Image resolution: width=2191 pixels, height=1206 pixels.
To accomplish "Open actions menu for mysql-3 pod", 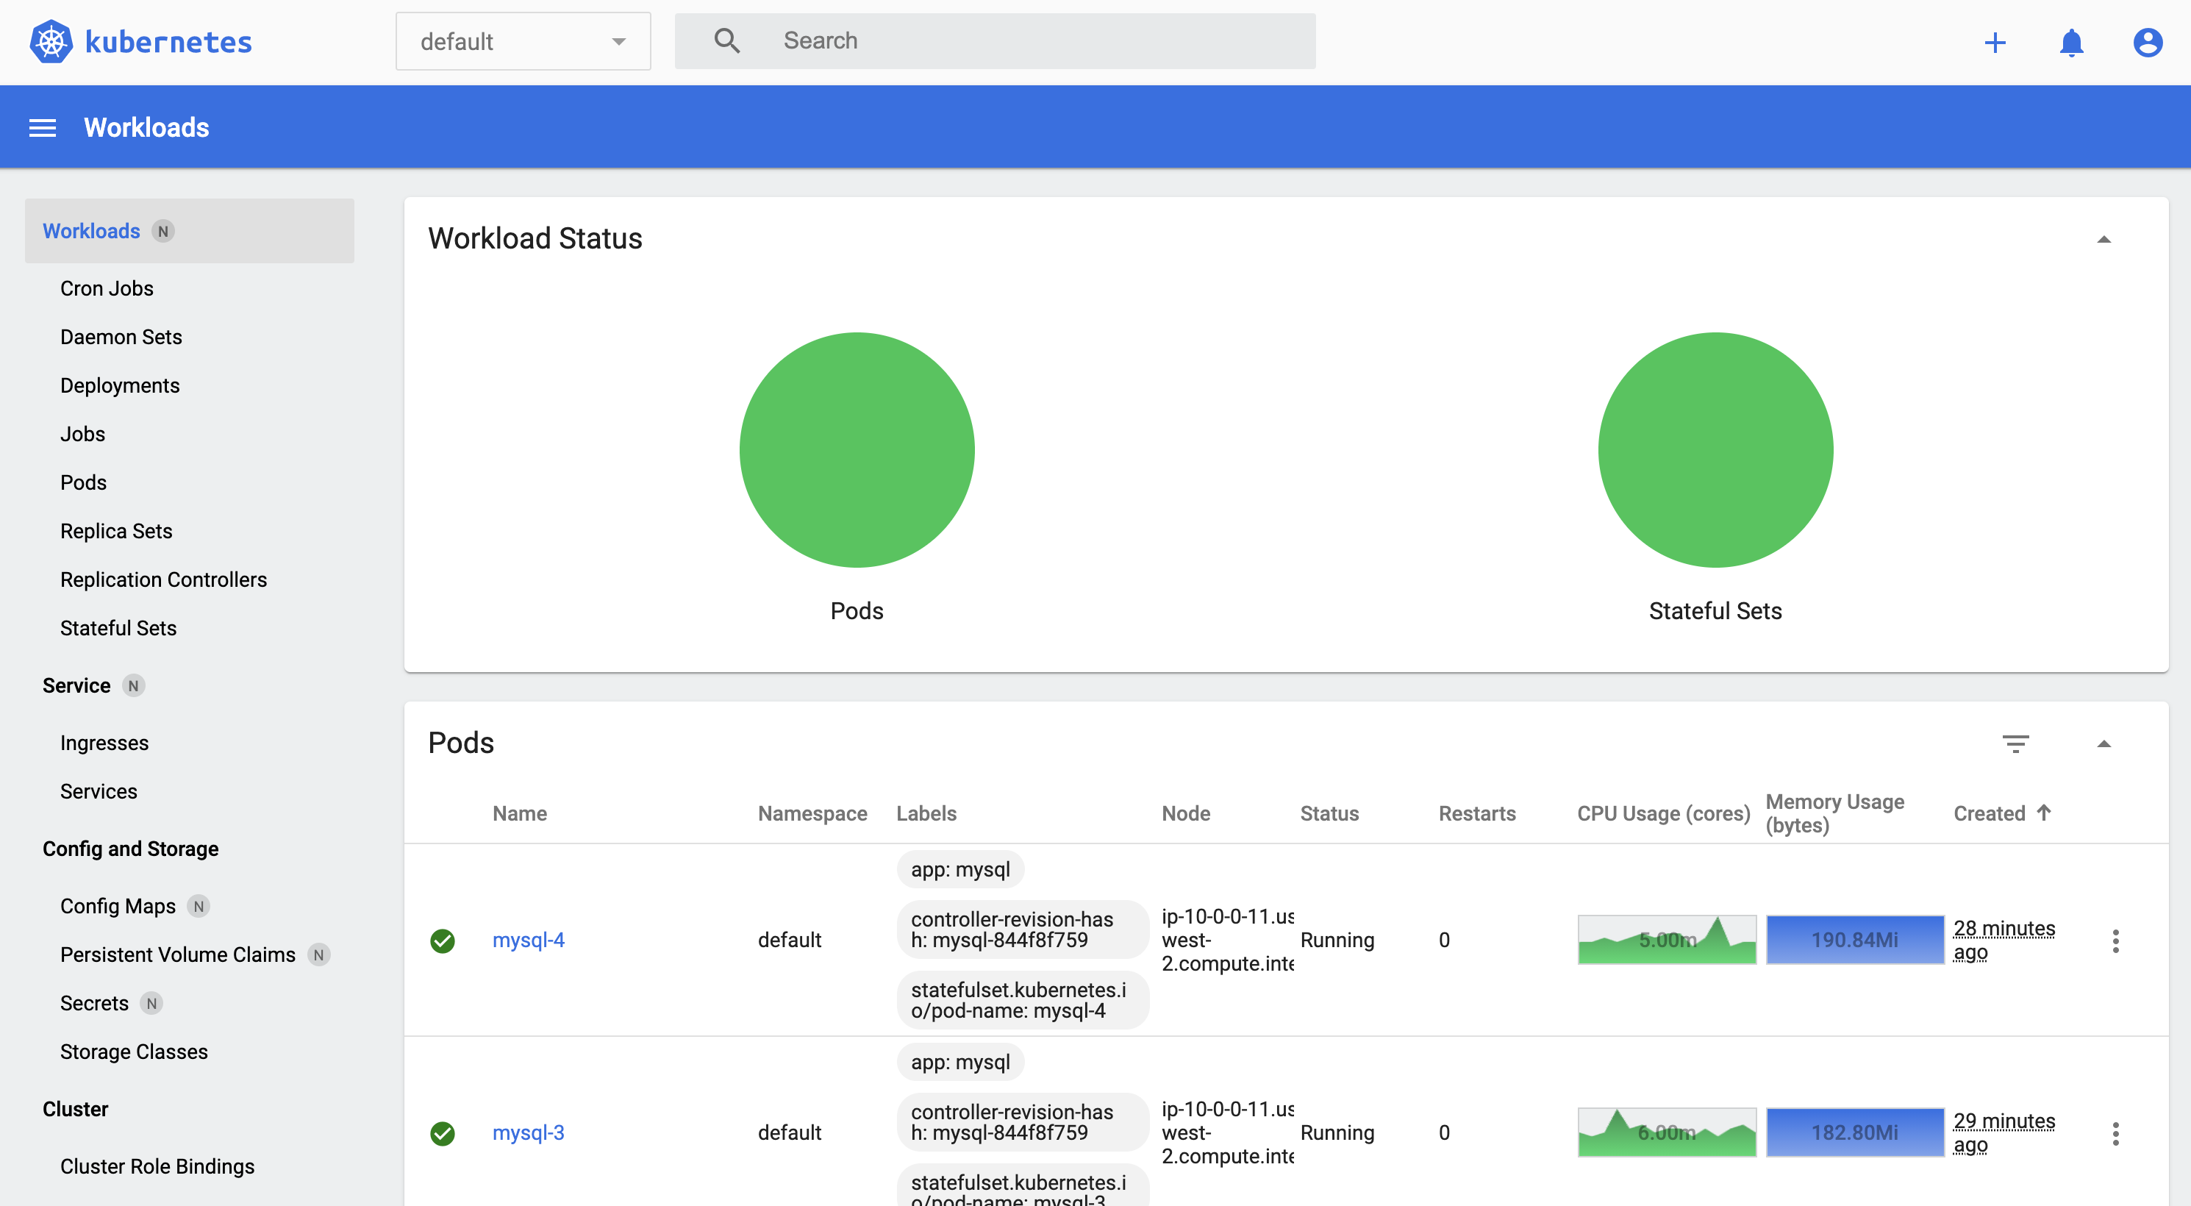I will pyautogui.click(x=2115, y=1133).
